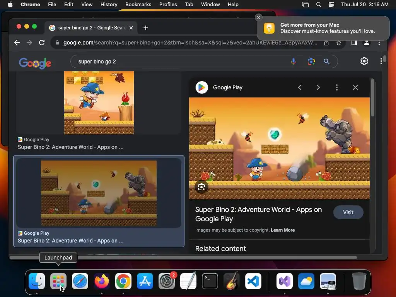Viewport: 396px width, 297px height.
Task: Click the Google logo
Action: (35, 63)
